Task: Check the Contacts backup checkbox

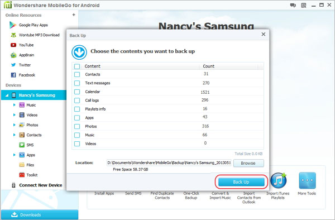Action: coord(77,75)
